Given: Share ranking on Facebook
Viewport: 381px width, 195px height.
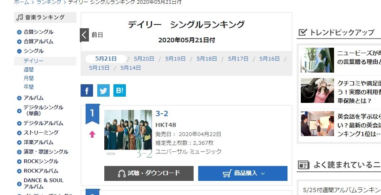Looking at the screenshot, I should pos(87,91).
